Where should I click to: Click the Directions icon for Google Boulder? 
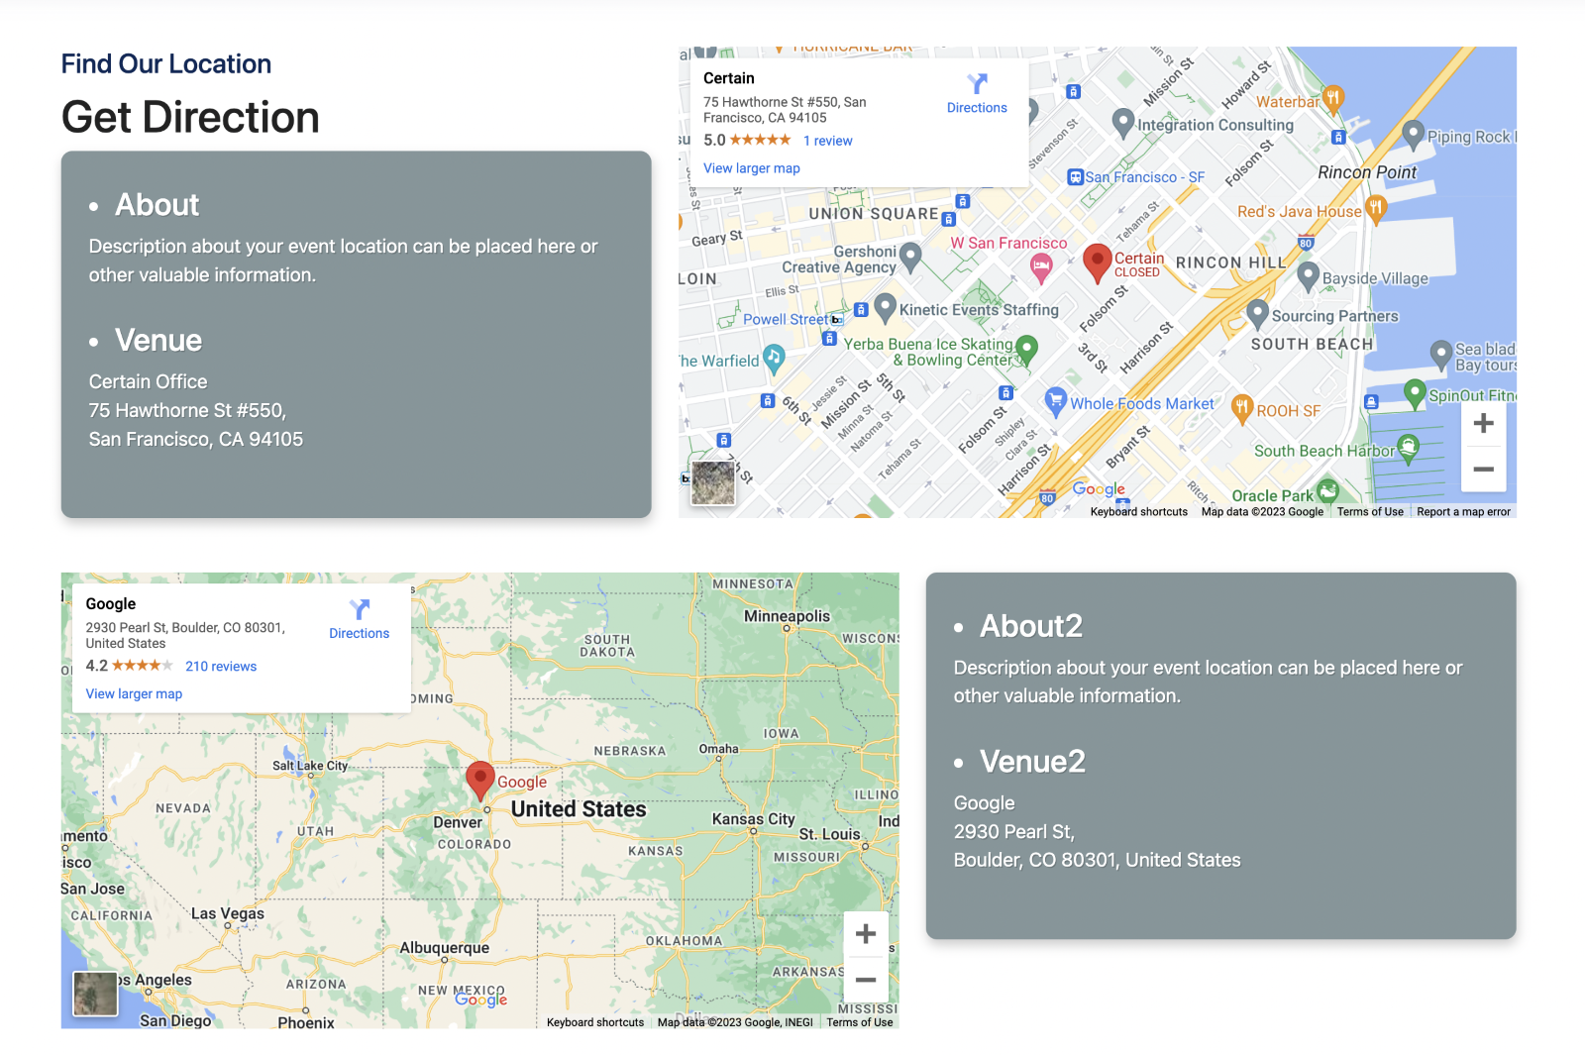360,609
